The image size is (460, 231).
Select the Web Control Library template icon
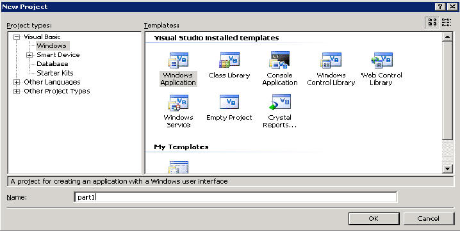pos(382,60)
